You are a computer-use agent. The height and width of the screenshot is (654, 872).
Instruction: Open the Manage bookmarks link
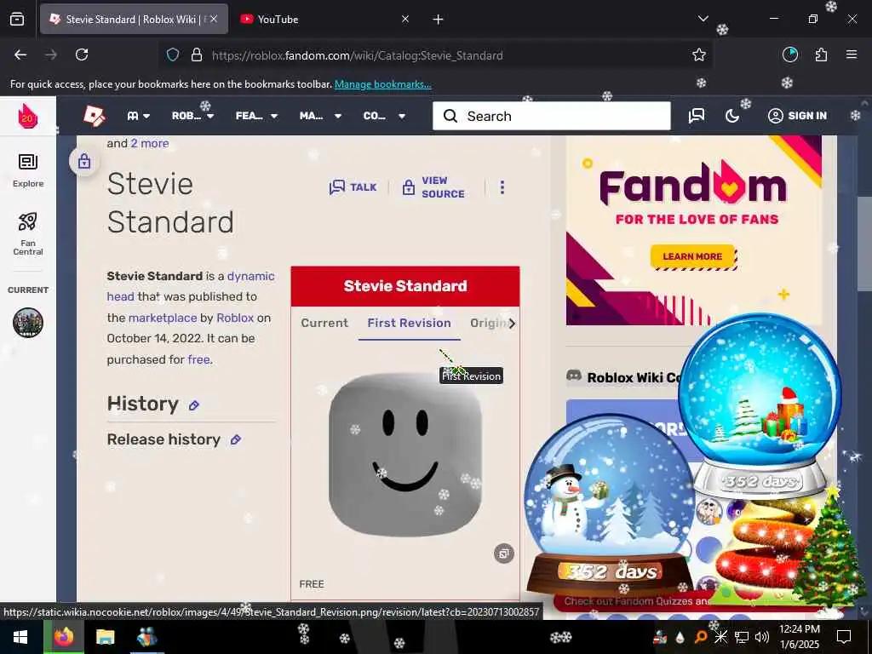382,84
